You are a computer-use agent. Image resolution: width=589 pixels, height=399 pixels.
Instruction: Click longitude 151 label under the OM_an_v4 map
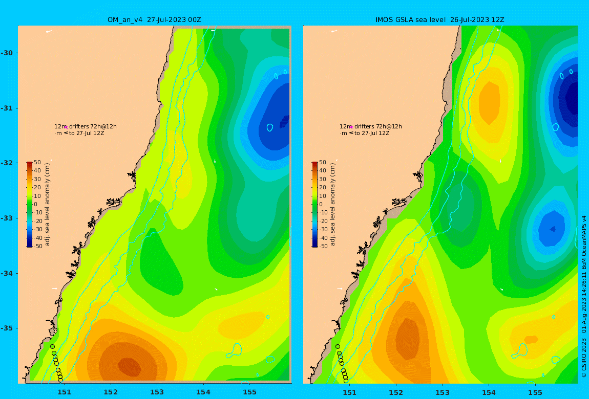coord(64,392)
